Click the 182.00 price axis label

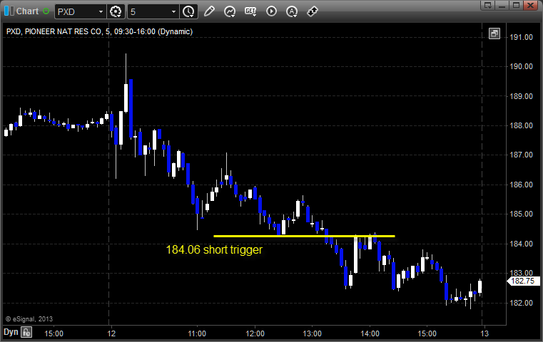[521, 303]
